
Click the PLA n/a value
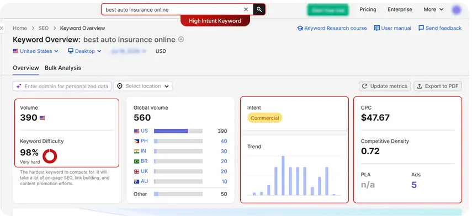pyautogui.click(x=368, y=185)
